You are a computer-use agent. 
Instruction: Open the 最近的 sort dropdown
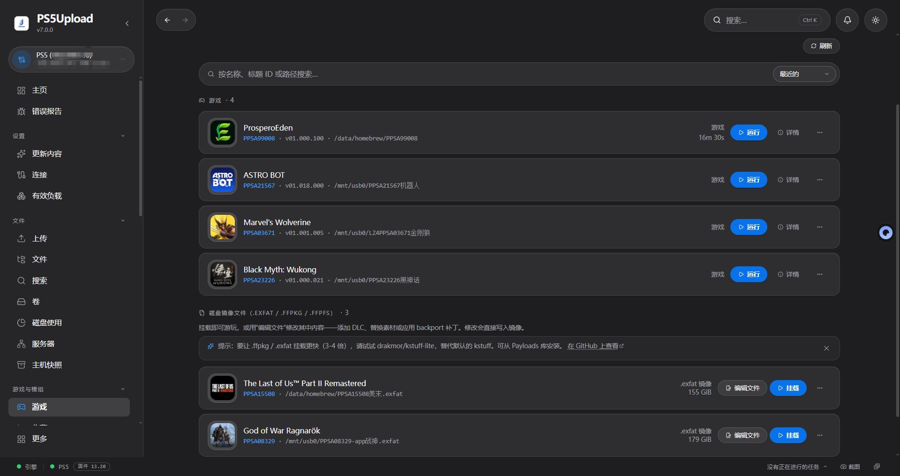pos(804,74)
